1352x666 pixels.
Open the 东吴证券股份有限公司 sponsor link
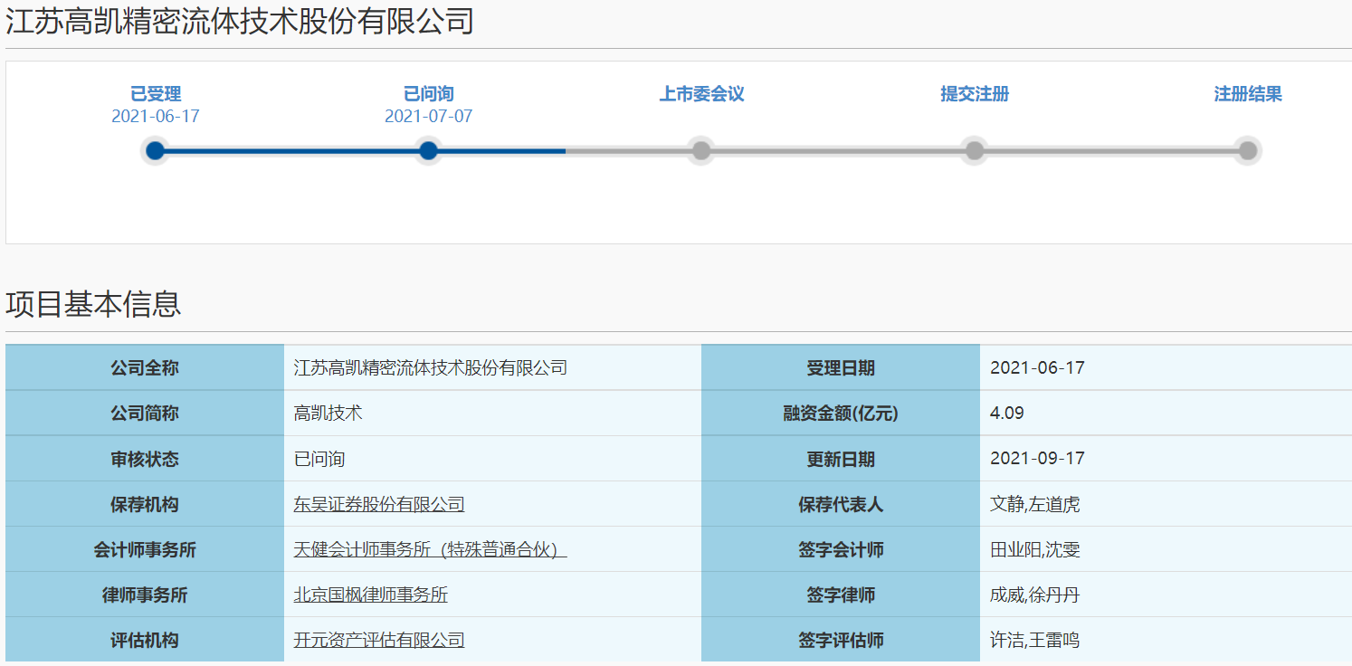379,504
